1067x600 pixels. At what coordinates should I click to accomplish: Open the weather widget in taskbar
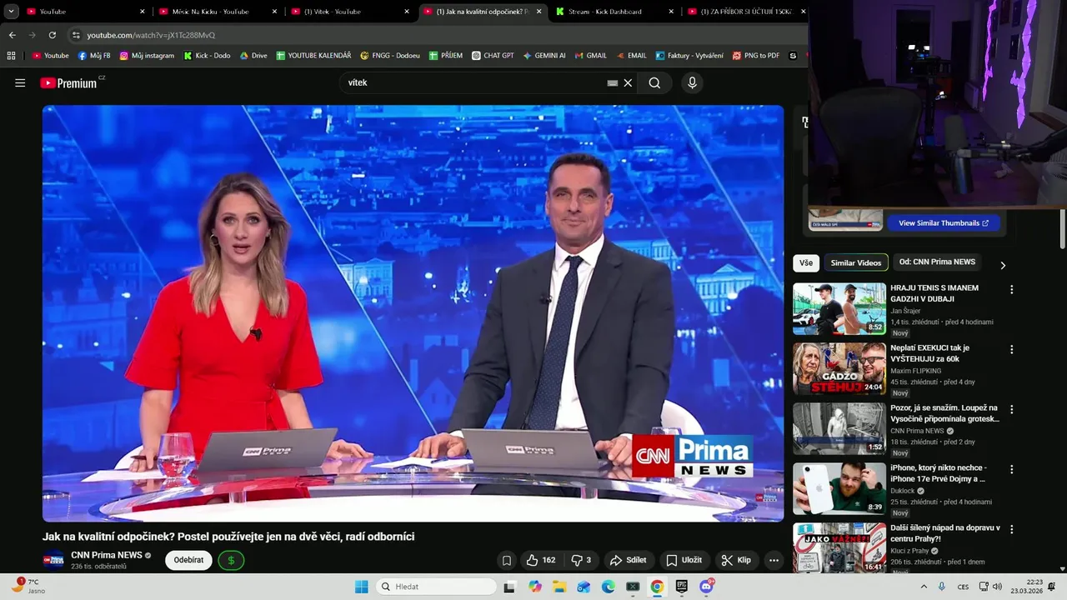pos(28,587)
